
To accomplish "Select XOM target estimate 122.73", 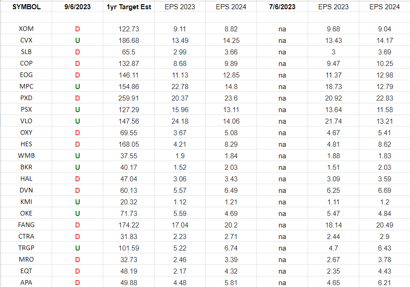I will pyautogui.click(x=129, y=29).
